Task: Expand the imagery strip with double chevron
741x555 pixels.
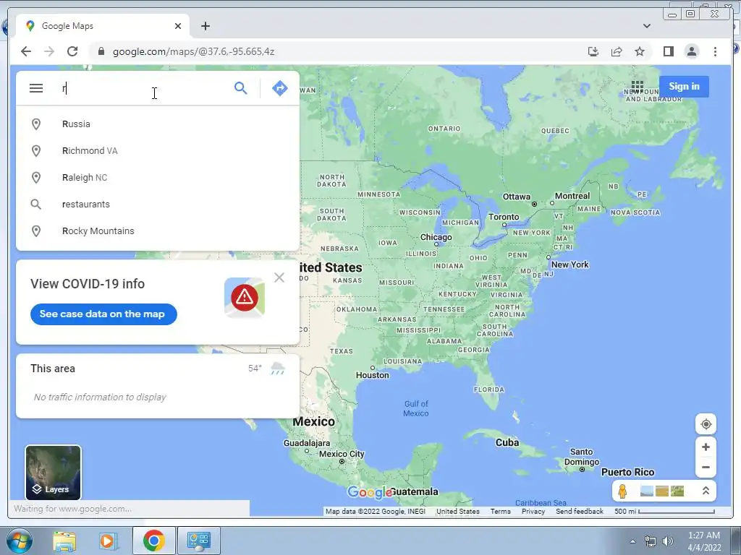Action: [706, 491]
